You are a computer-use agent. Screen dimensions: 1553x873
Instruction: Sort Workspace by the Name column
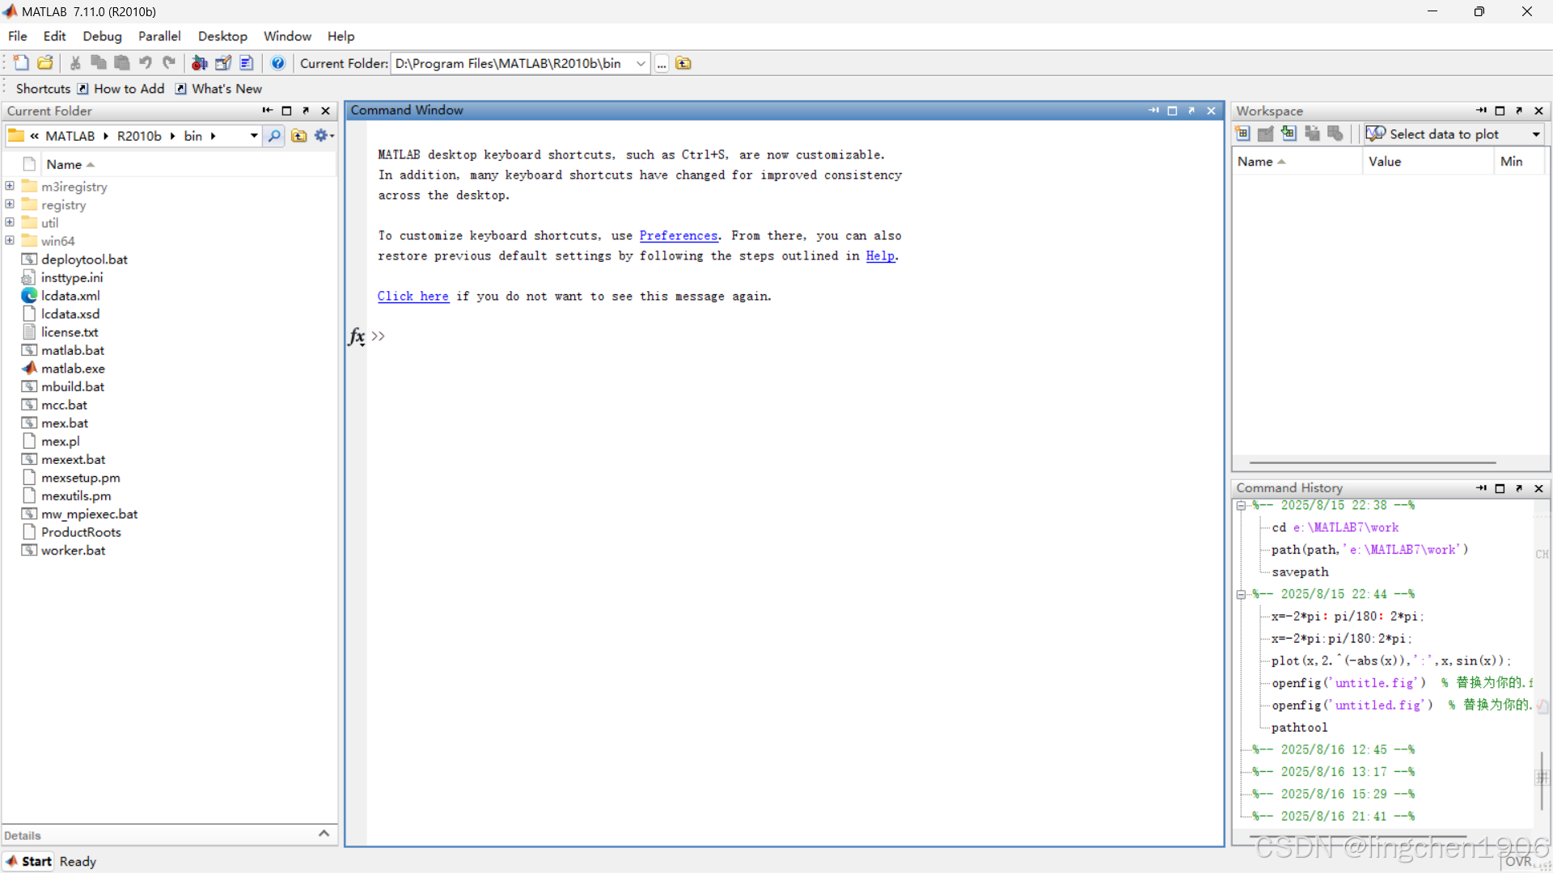pos(1297,162)
